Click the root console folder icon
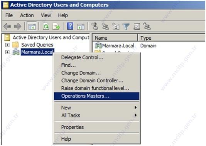 pos(7,38)
